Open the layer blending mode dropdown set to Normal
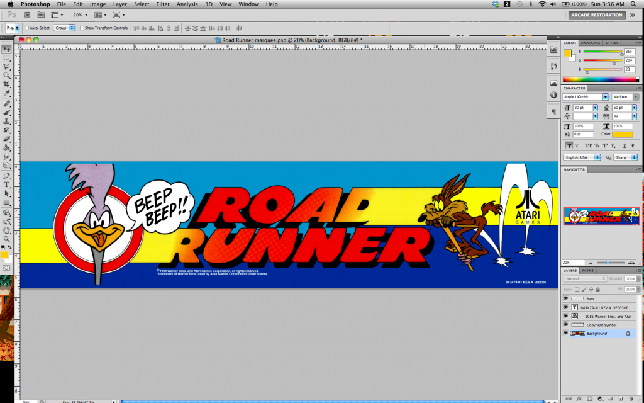The width and height of the screenshot is (644, 403). click(584, 278)
